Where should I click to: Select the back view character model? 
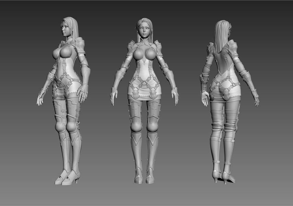pos(230,102)
